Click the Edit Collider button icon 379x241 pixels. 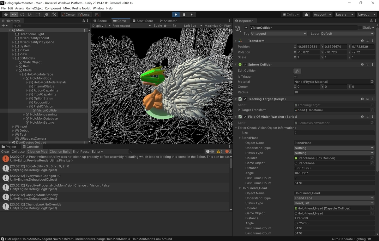[297, 71]
